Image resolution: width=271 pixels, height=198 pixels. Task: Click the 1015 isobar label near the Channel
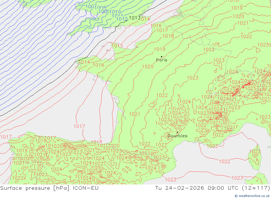point(117,45)
